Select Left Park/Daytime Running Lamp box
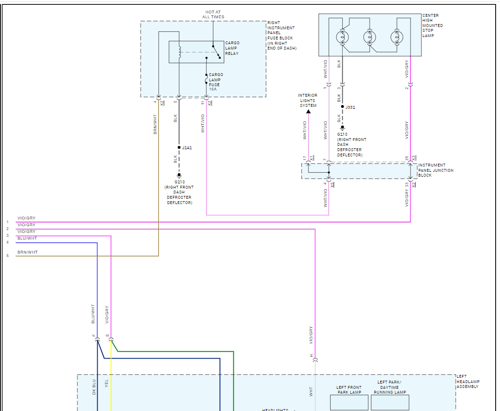 point(390,402)
